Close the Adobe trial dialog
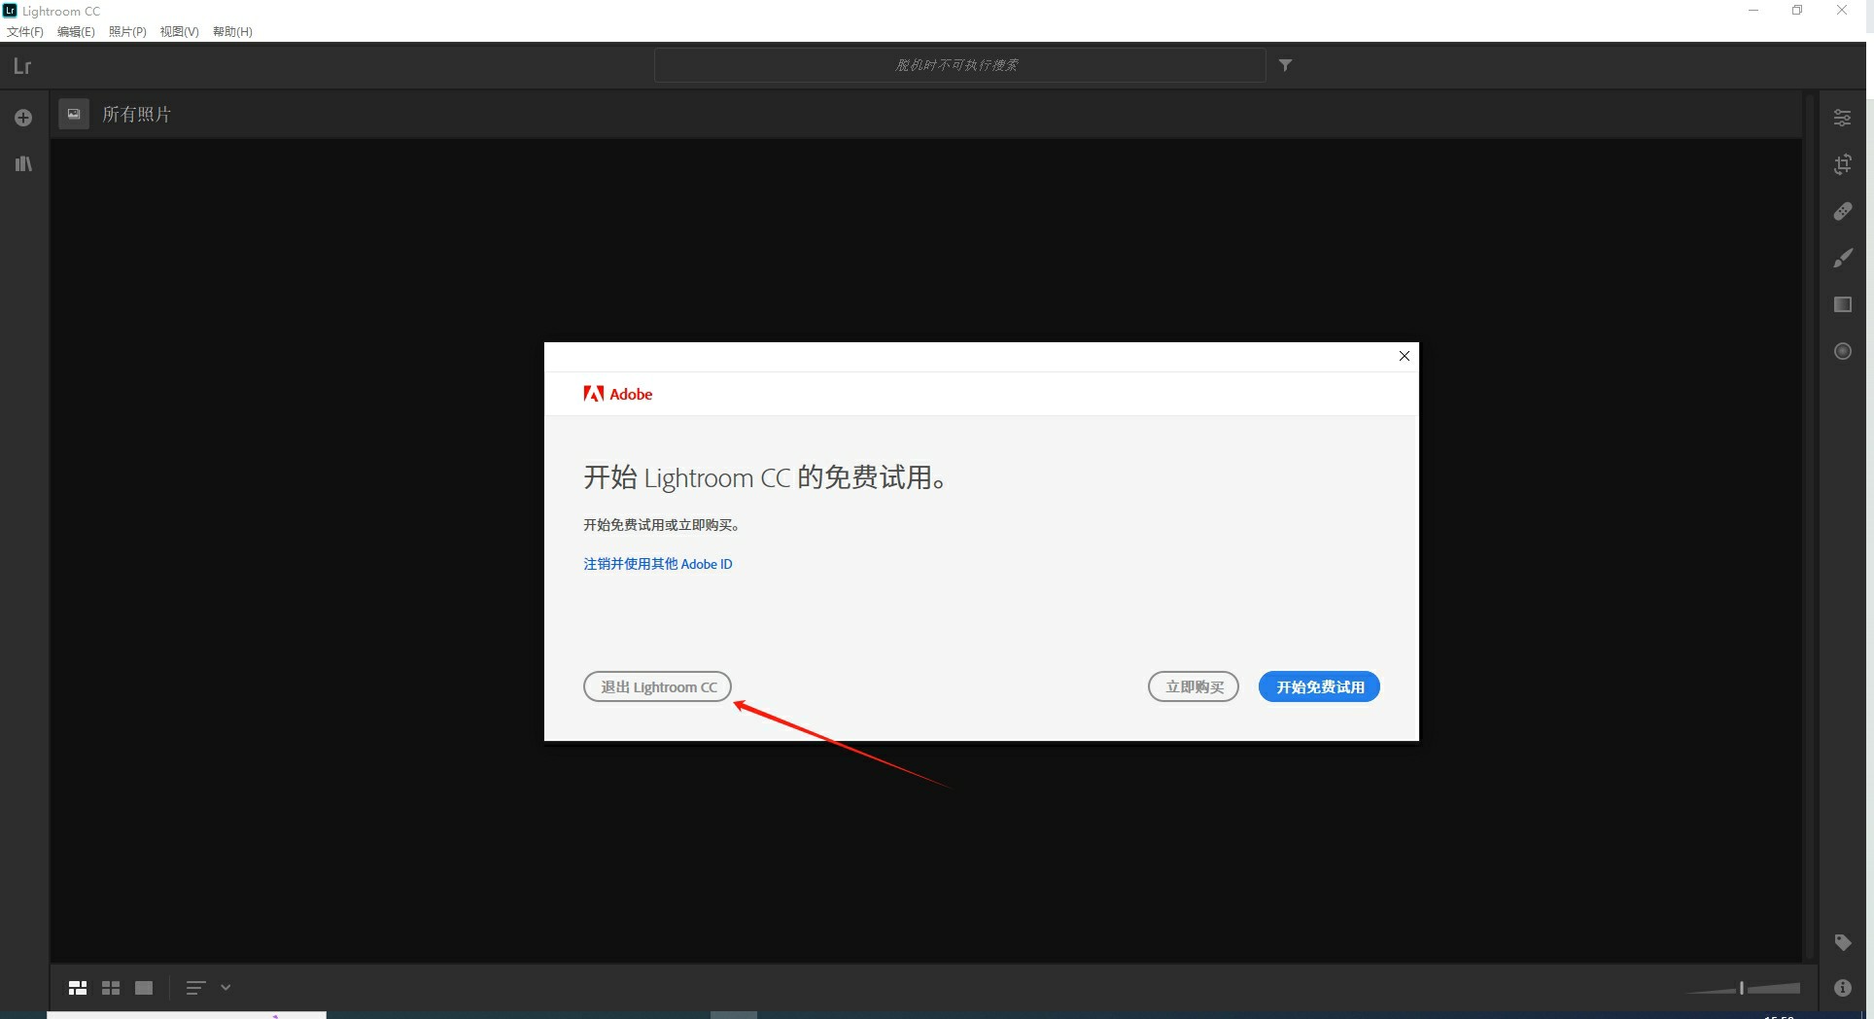 [1404, 356]
